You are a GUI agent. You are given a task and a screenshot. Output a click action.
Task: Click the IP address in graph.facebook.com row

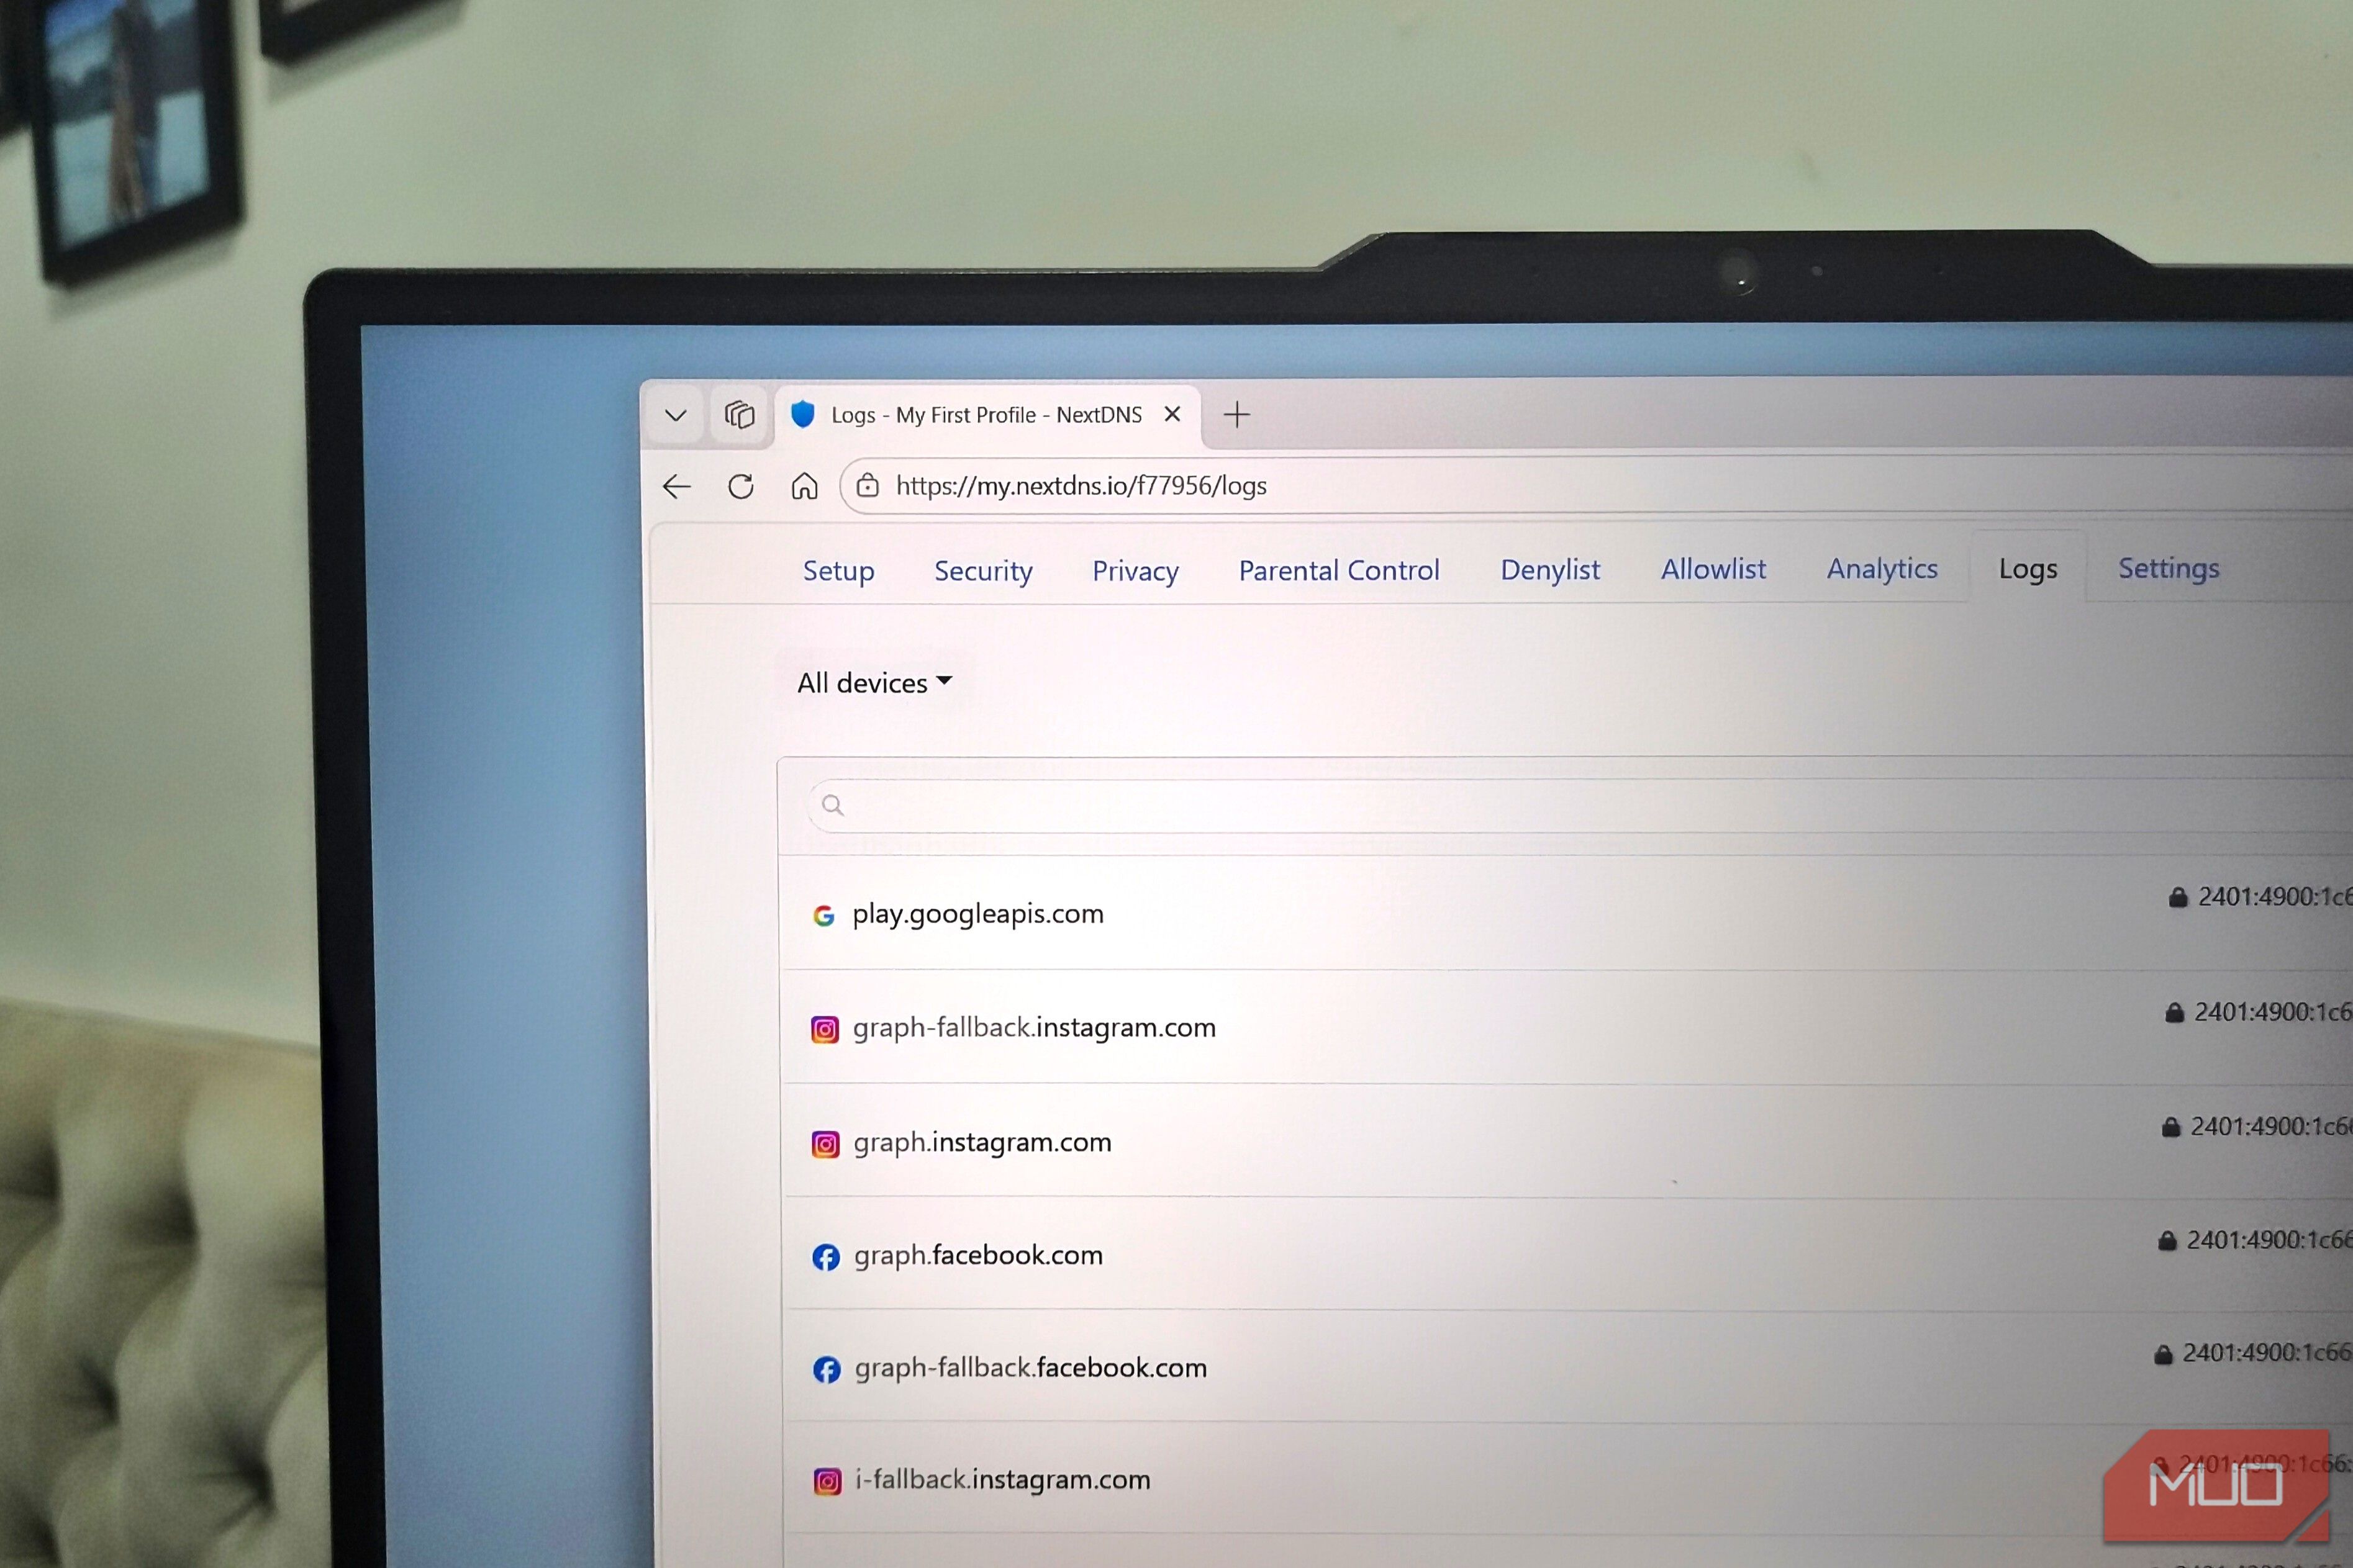[2269, 1240]
